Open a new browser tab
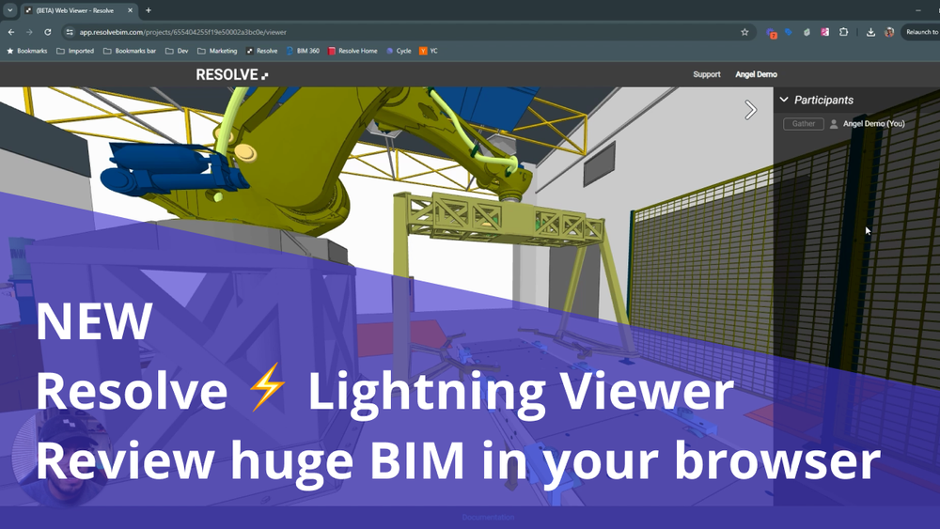The image size is (940, 529). pyautogui.click(x=149, y=10)
